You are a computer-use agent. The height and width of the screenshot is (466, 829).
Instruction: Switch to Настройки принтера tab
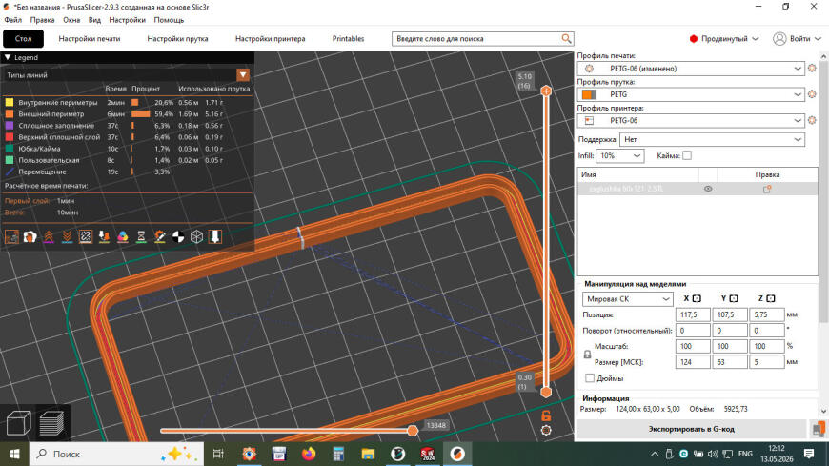coord(271,39)
